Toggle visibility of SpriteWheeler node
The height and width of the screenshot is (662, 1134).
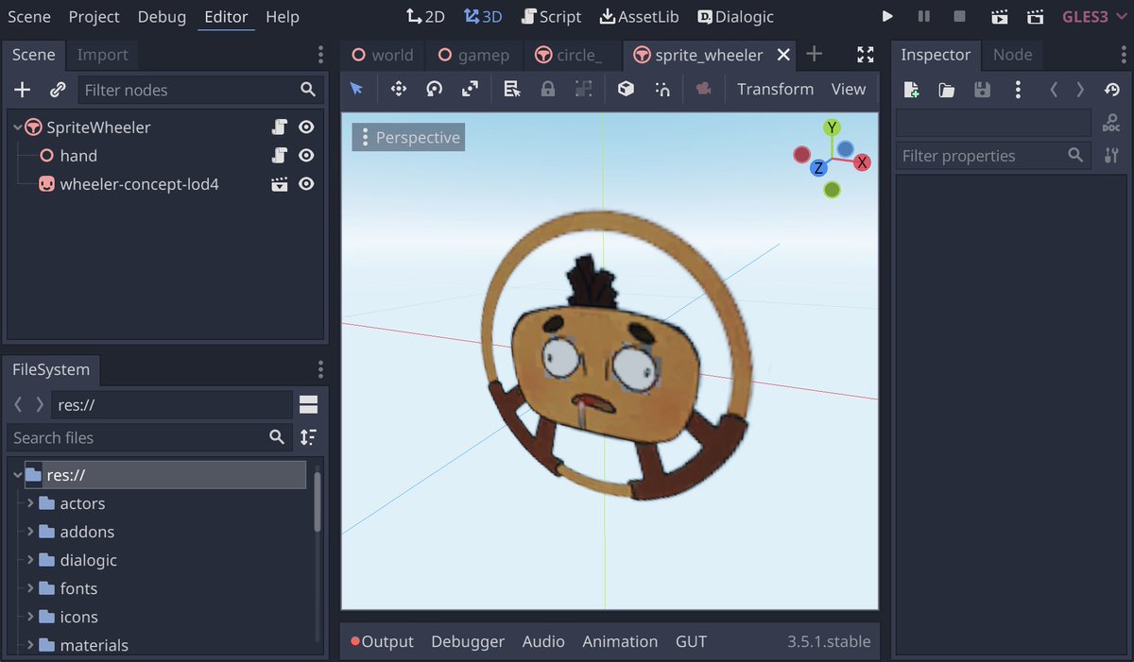(306, 127)
